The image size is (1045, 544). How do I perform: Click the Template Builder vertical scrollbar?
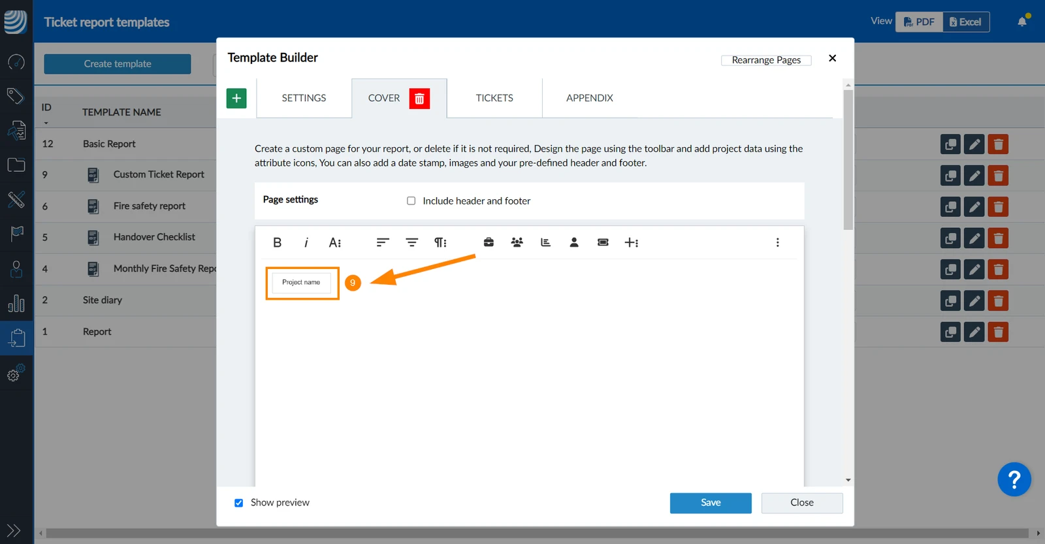tap(848, 159)
